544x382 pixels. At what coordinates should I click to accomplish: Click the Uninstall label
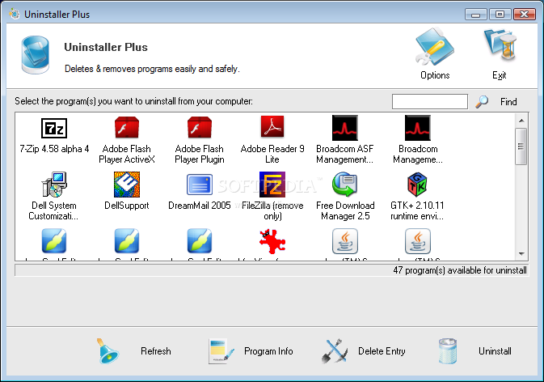coord(495,351)
